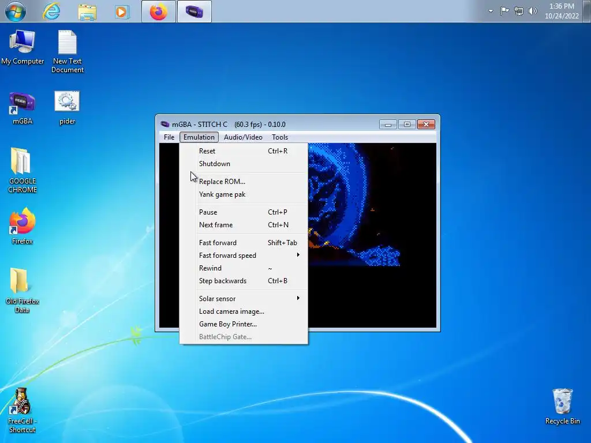Select the Firefox desktop shortcut
This screenshot has width=591, height=443.
tap(23, 226)
